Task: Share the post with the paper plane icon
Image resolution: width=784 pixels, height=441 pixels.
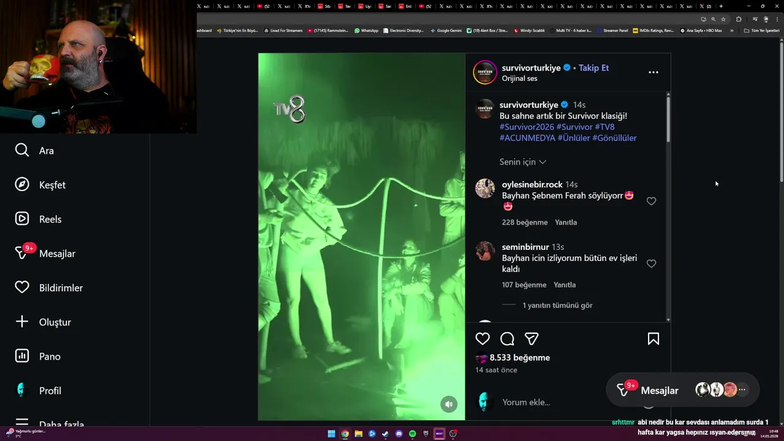Action: [x=532, y=339]
